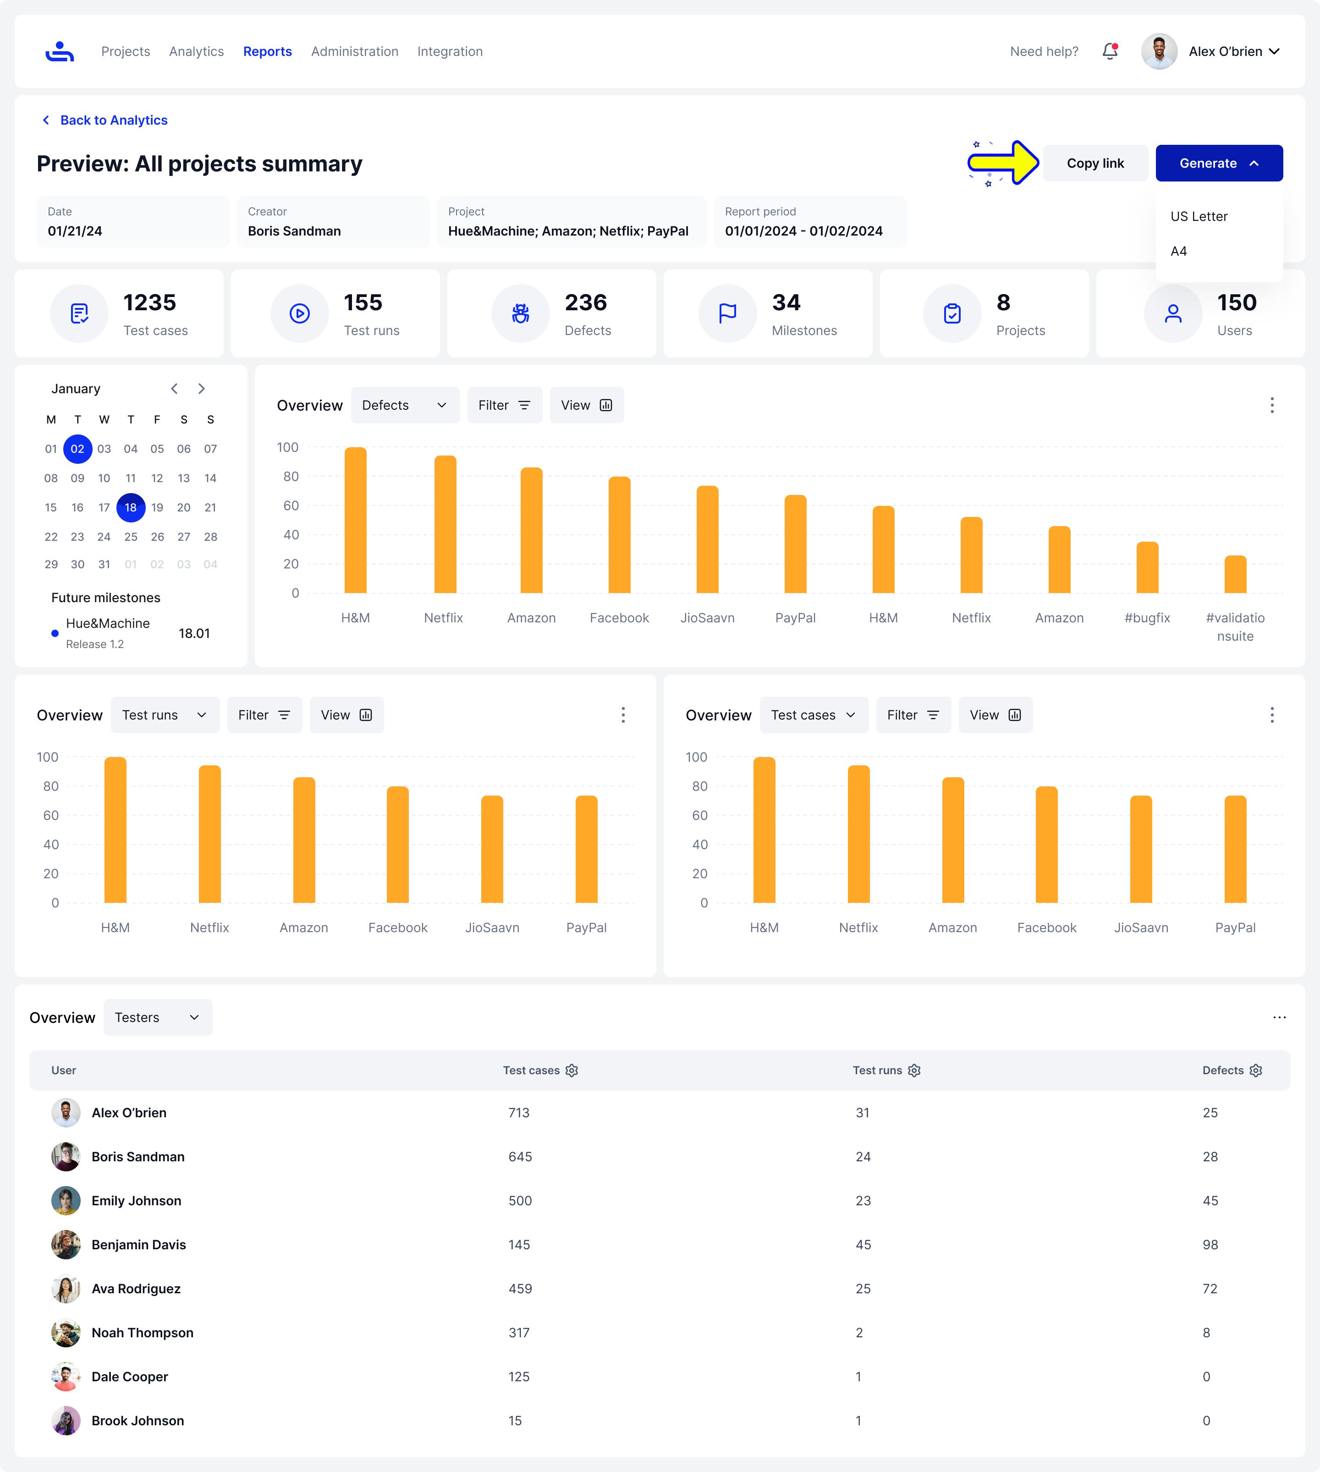Go to next month in calendar
Viewport: 1320px width, 1472px height.
coord(202,389)
